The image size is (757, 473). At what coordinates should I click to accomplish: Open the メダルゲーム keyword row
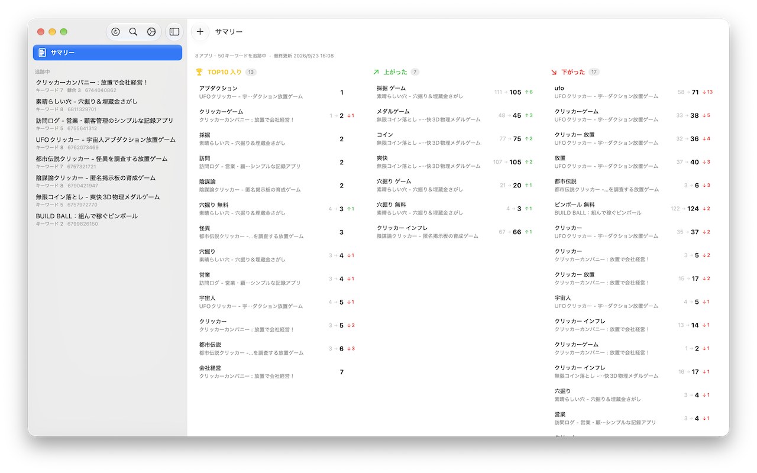pyautogui.click(x=454, y=115)
